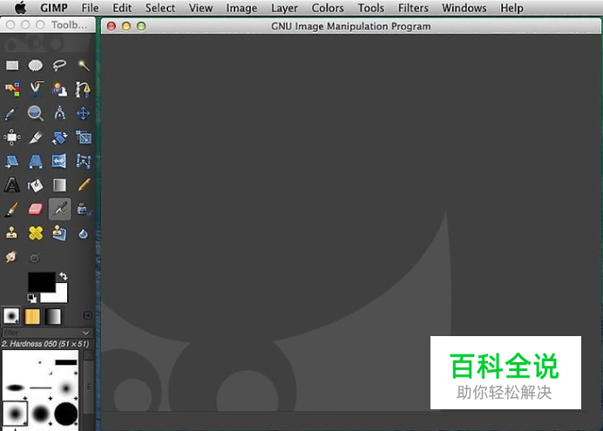This screenshot has height=431, width=603.
Task: Select the Clone stamp tool
Action: pyautogui.click(x=11, y=233)
